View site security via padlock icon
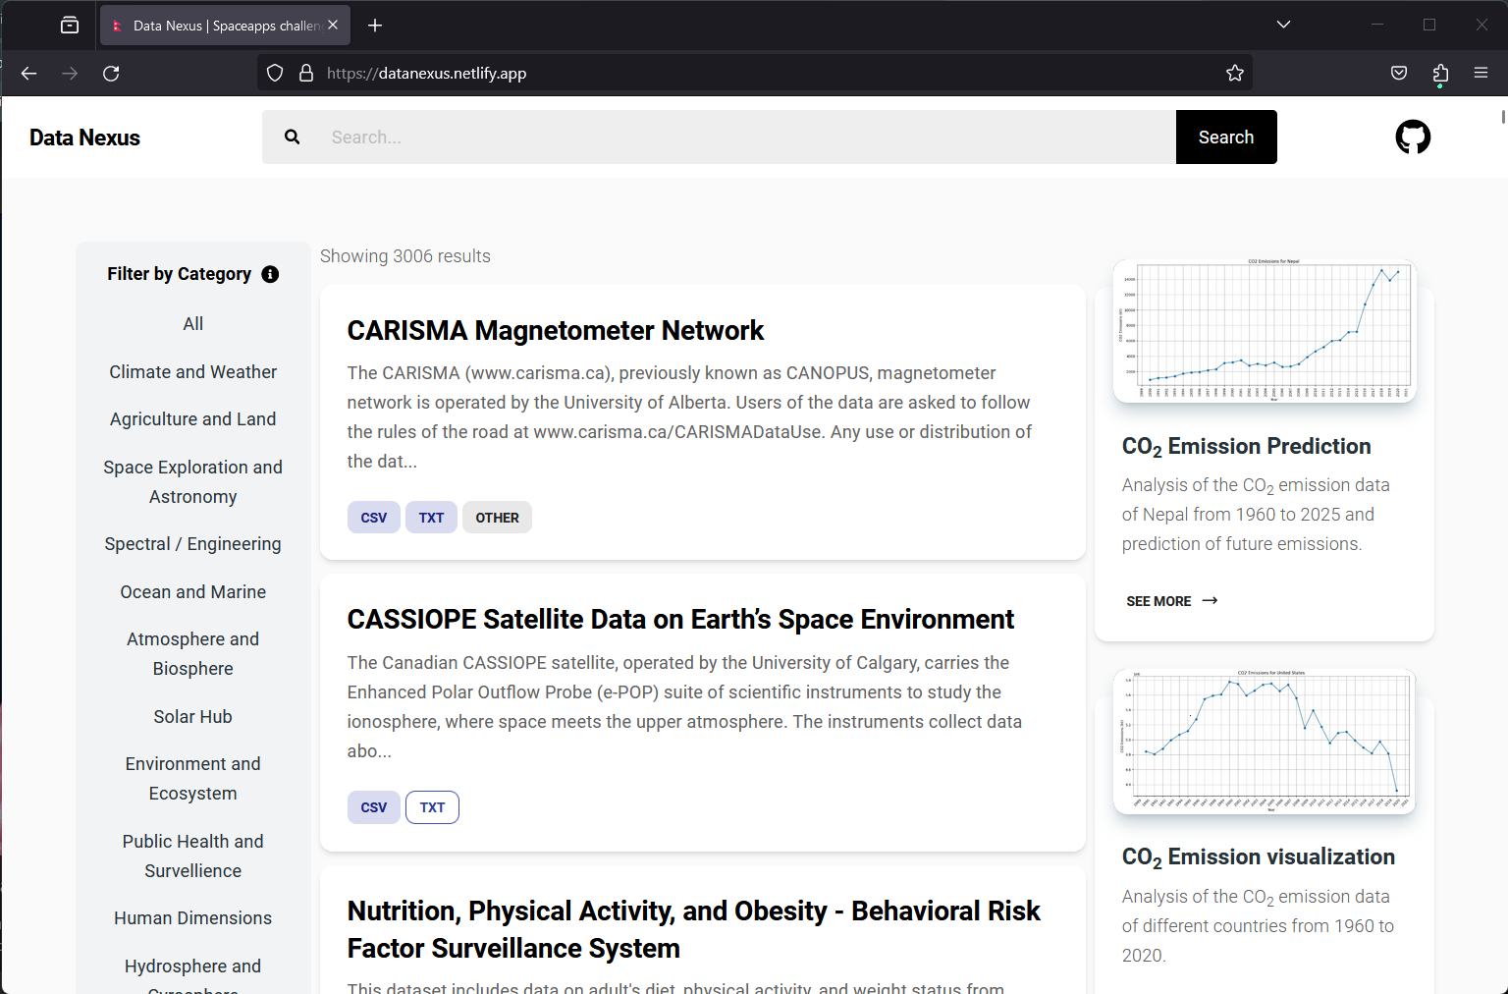Image resolution: width=1508 pixels, height=994 pixels. (x=306, y=73)
